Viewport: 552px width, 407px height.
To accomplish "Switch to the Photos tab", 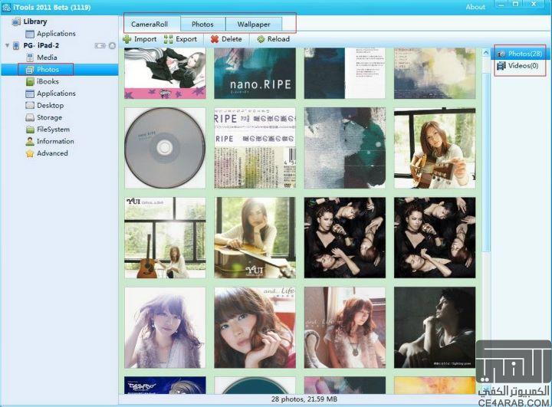I will [x=202, y=24].
